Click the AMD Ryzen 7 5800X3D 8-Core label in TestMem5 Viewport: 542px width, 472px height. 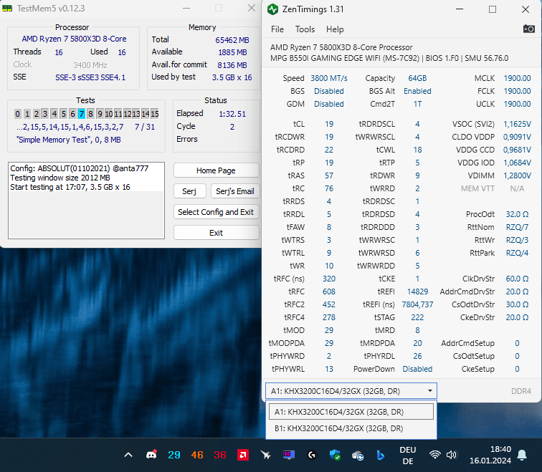click(x=74, y=39)
